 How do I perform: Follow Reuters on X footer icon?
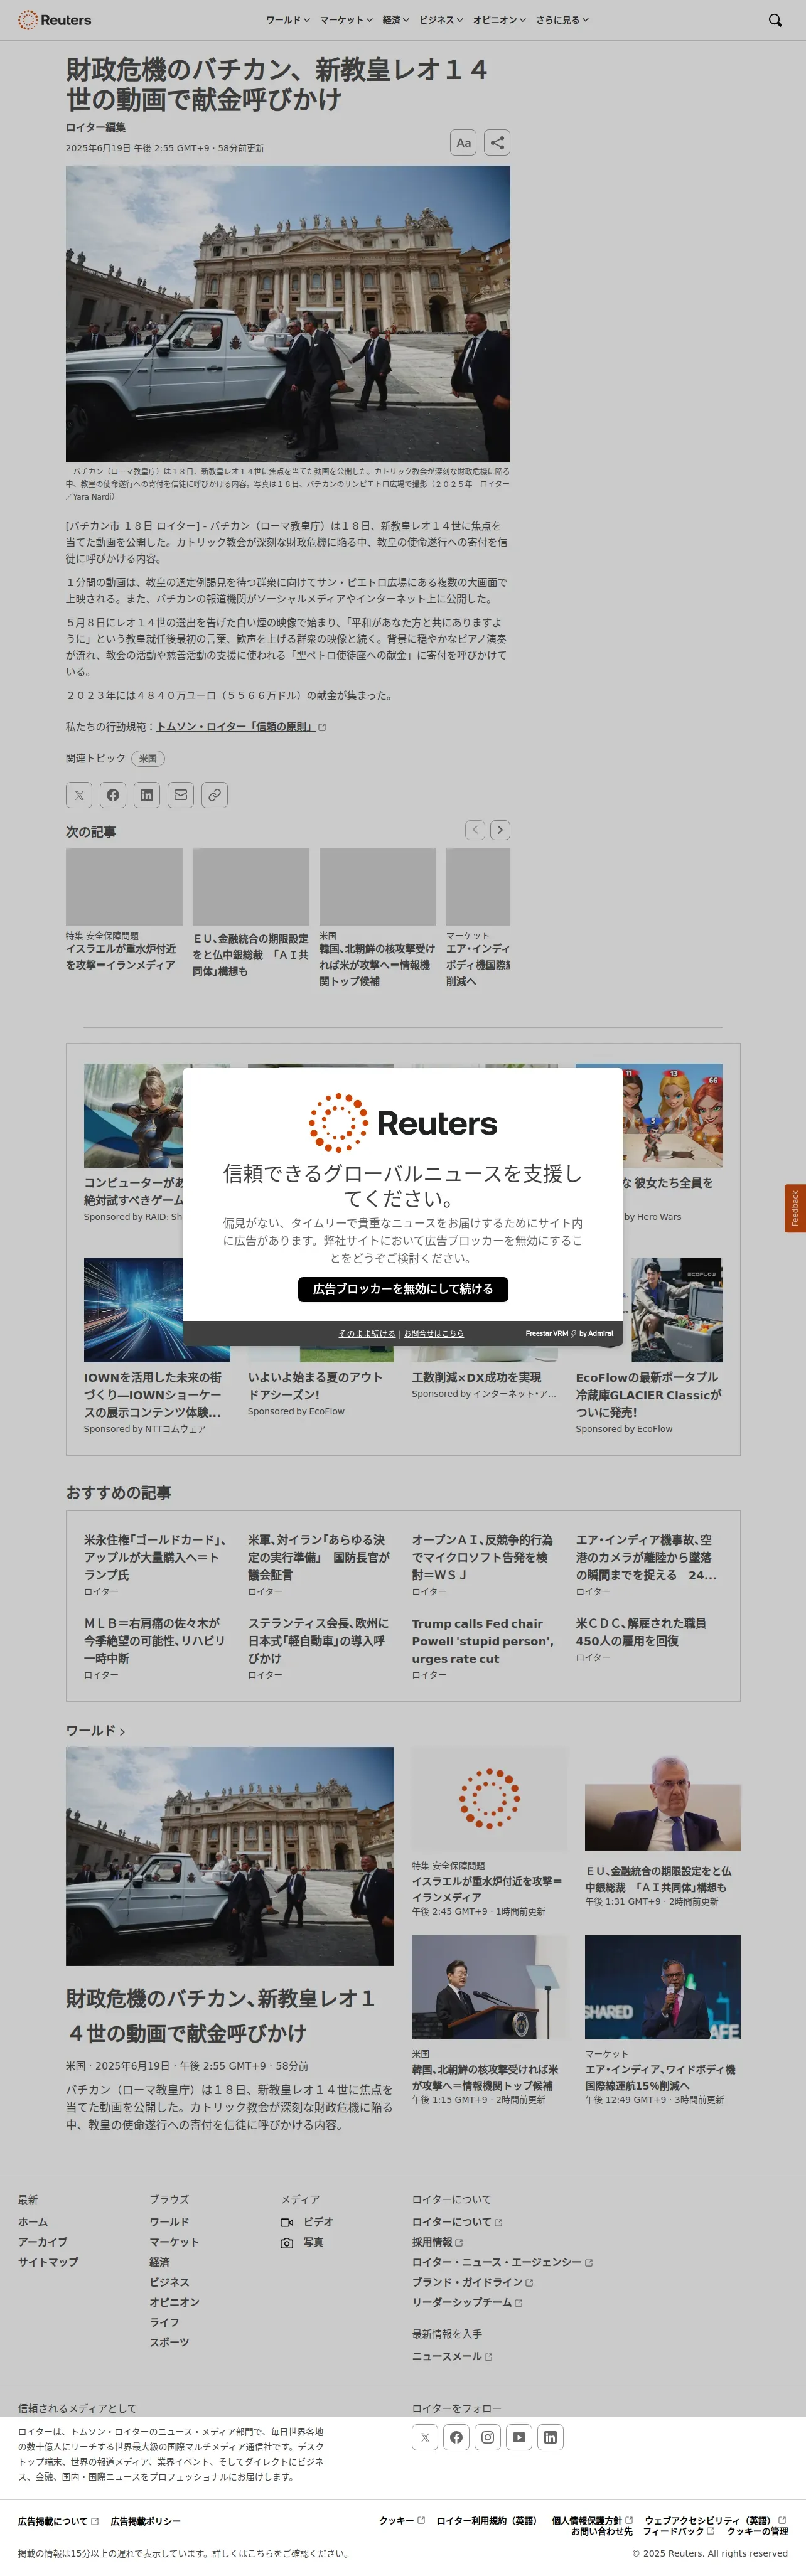click(425, 2437)
